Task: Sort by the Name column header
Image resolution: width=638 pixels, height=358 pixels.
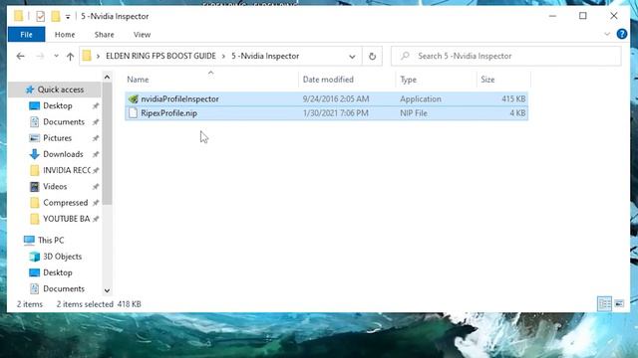Action: point(138,80)
